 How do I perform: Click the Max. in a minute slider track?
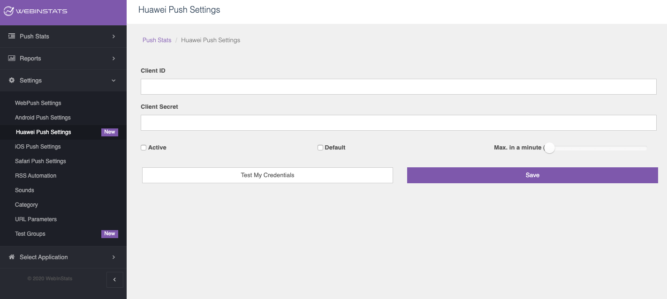coord(596,148)
